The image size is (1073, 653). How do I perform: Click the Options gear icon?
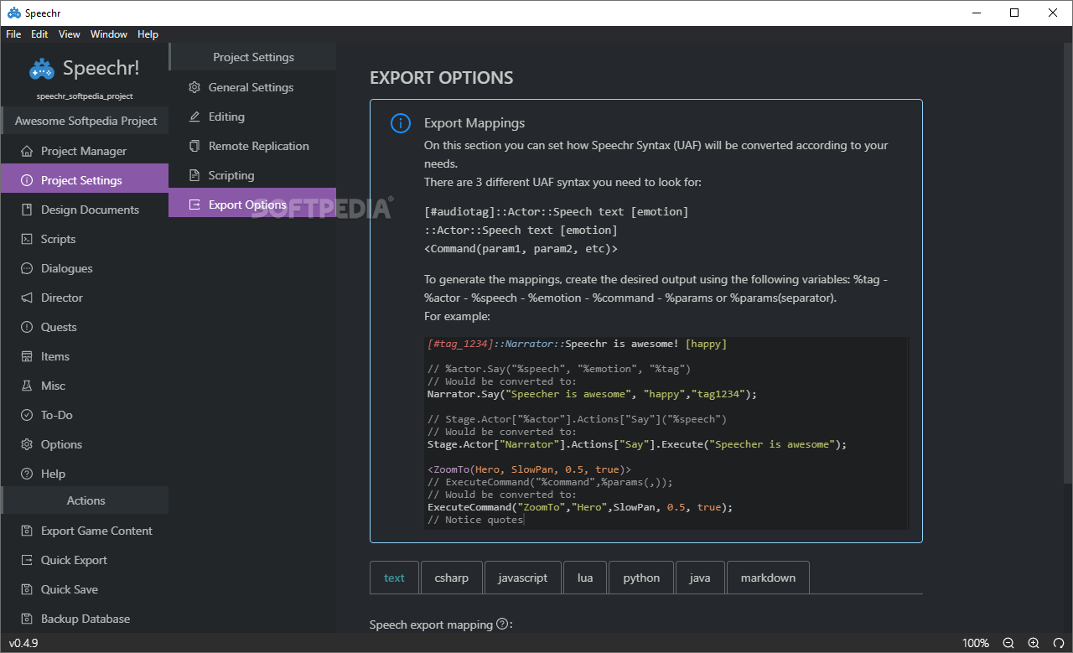tap(26, 444)
